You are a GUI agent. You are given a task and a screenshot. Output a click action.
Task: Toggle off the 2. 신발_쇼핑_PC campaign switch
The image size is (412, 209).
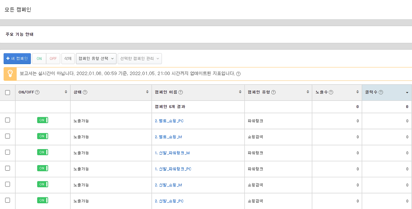click(42, 200)
